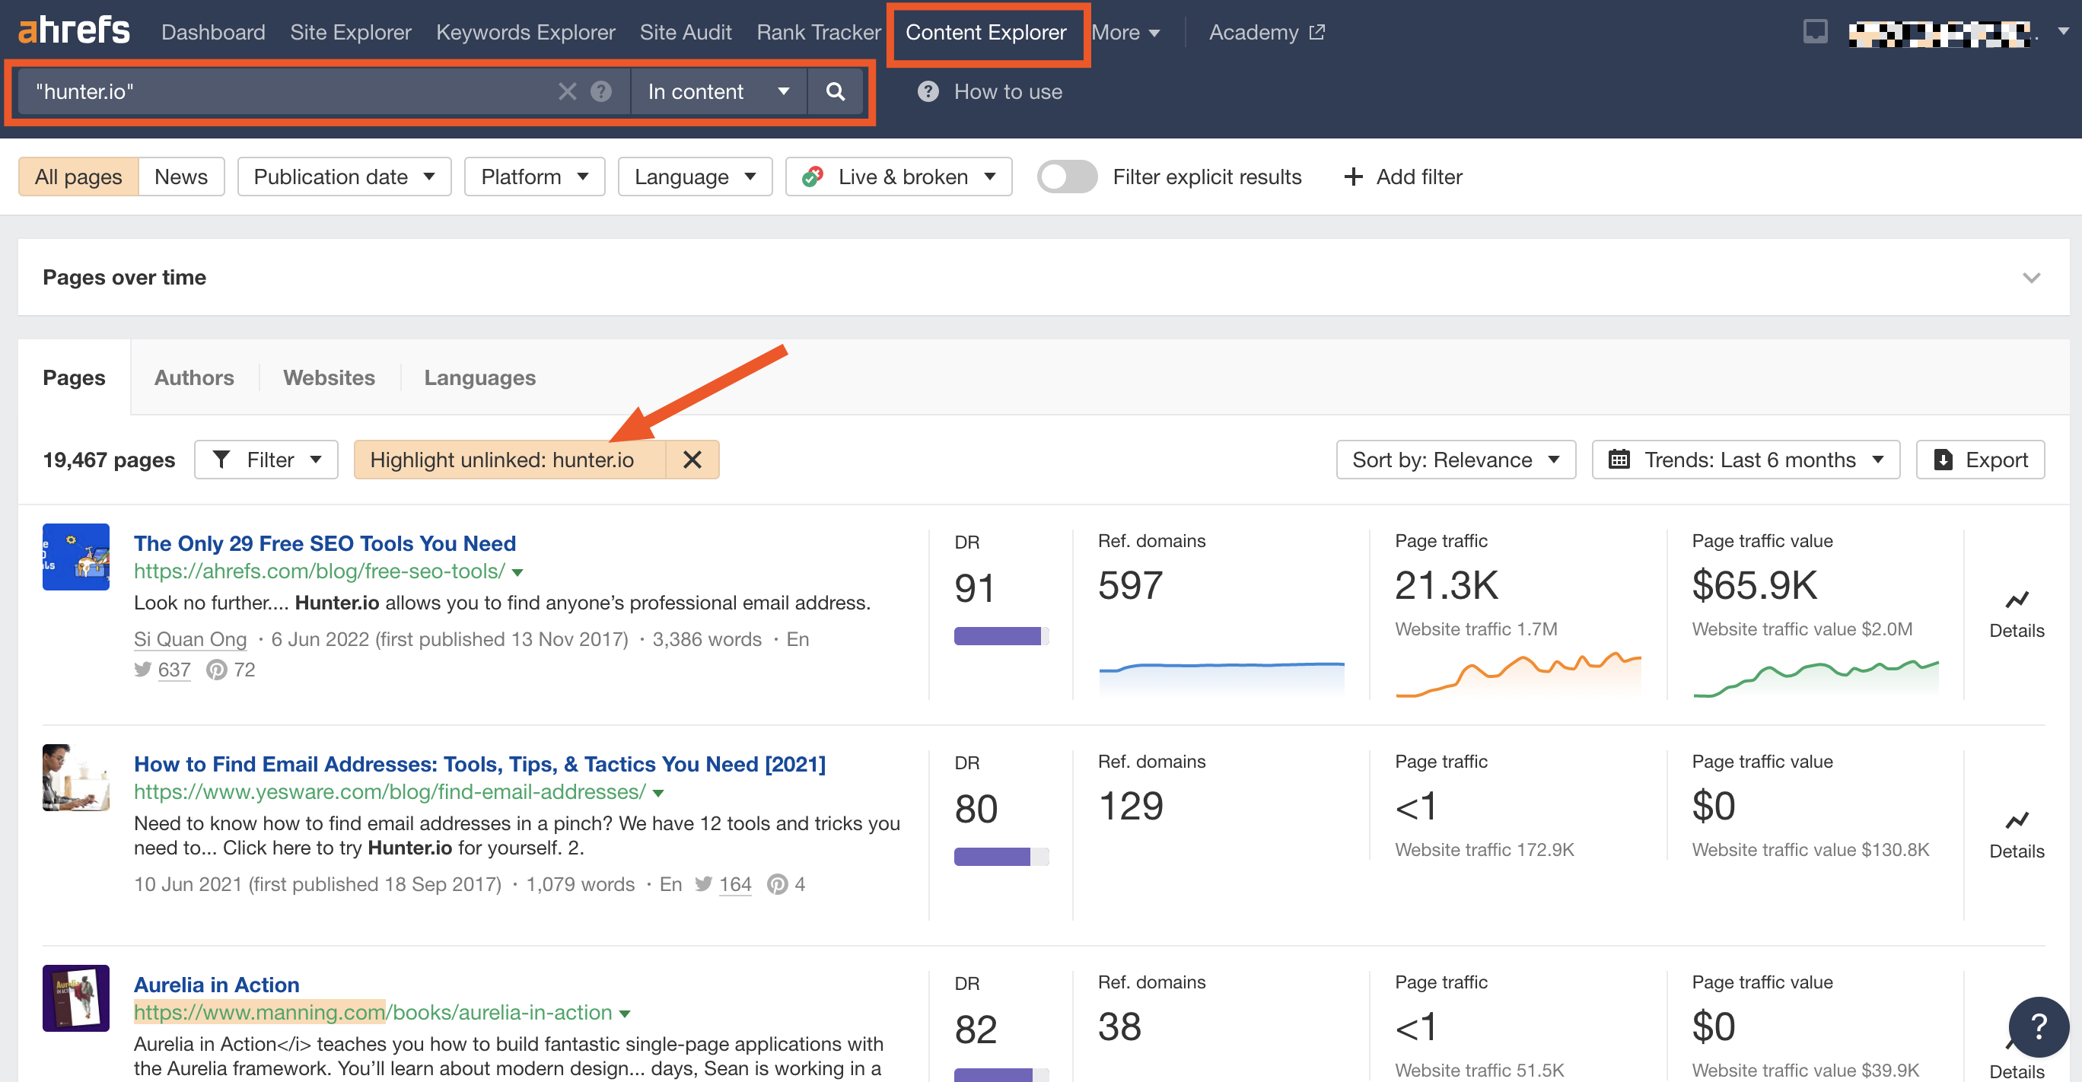This screenshot has width=2082, height=1082.
Task: Click How to use link
Action: 1008,91
